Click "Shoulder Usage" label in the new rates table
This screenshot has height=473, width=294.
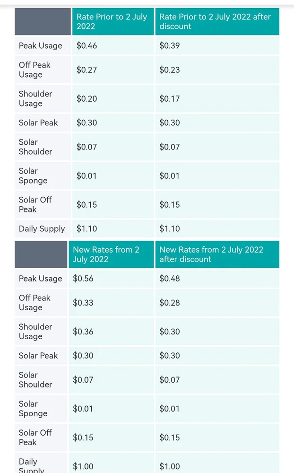pyautogui.click(x=35, y=332)
